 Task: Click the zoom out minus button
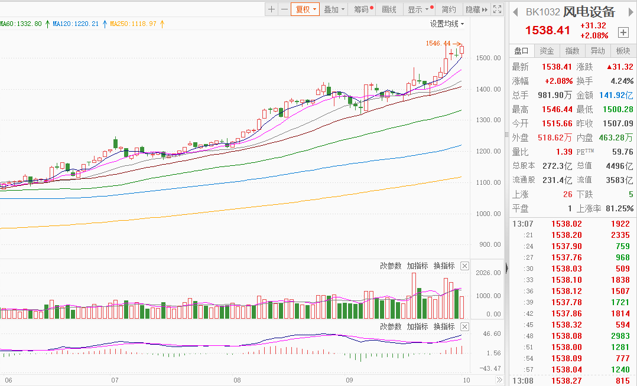(284, 9)
